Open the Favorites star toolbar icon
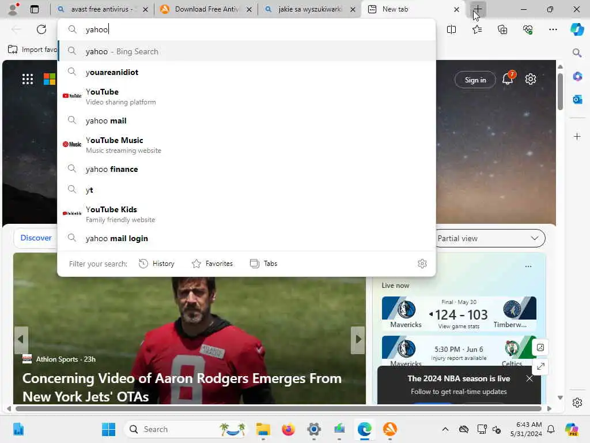Image resolution: width=590 pixels, height=443 pixels. (x=477, y=29)
